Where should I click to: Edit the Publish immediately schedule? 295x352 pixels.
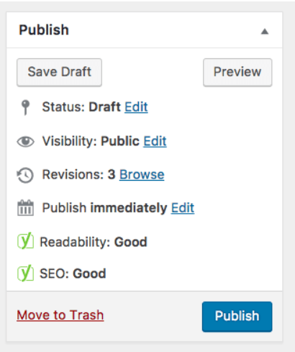[x=183, y=208]
